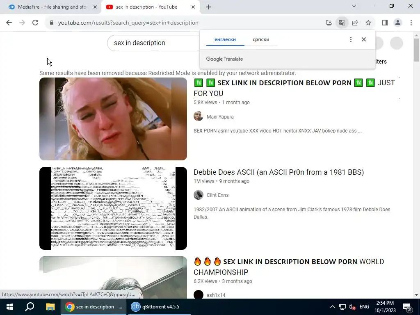Open the network status tray icon

pyautogui.click(x=342, y=307)
